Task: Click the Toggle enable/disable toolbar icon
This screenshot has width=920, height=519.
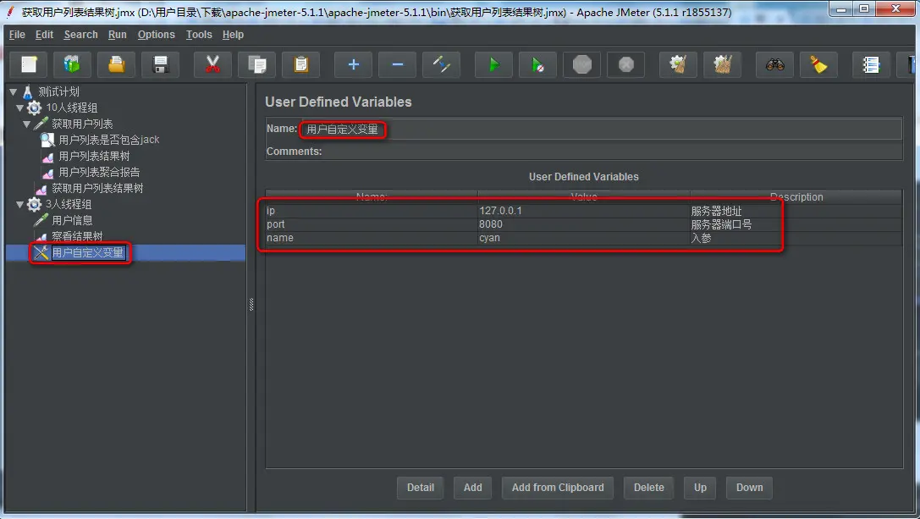Action: [x=441, y=64]
